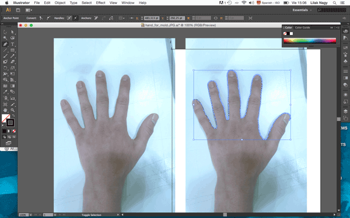Select the Hand tool
Screen dimensions: 350x218
click(5, 110)
